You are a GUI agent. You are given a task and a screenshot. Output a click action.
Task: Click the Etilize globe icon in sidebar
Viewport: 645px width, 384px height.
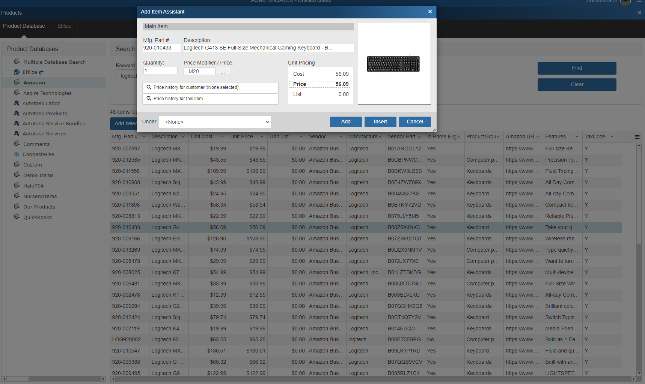tap(17, 72)
